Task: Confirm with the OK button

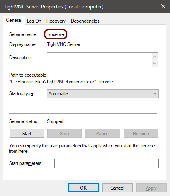Action: 83,188
